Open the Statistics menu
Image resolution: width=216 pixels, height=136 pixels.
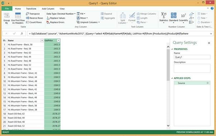coord(164,18)
